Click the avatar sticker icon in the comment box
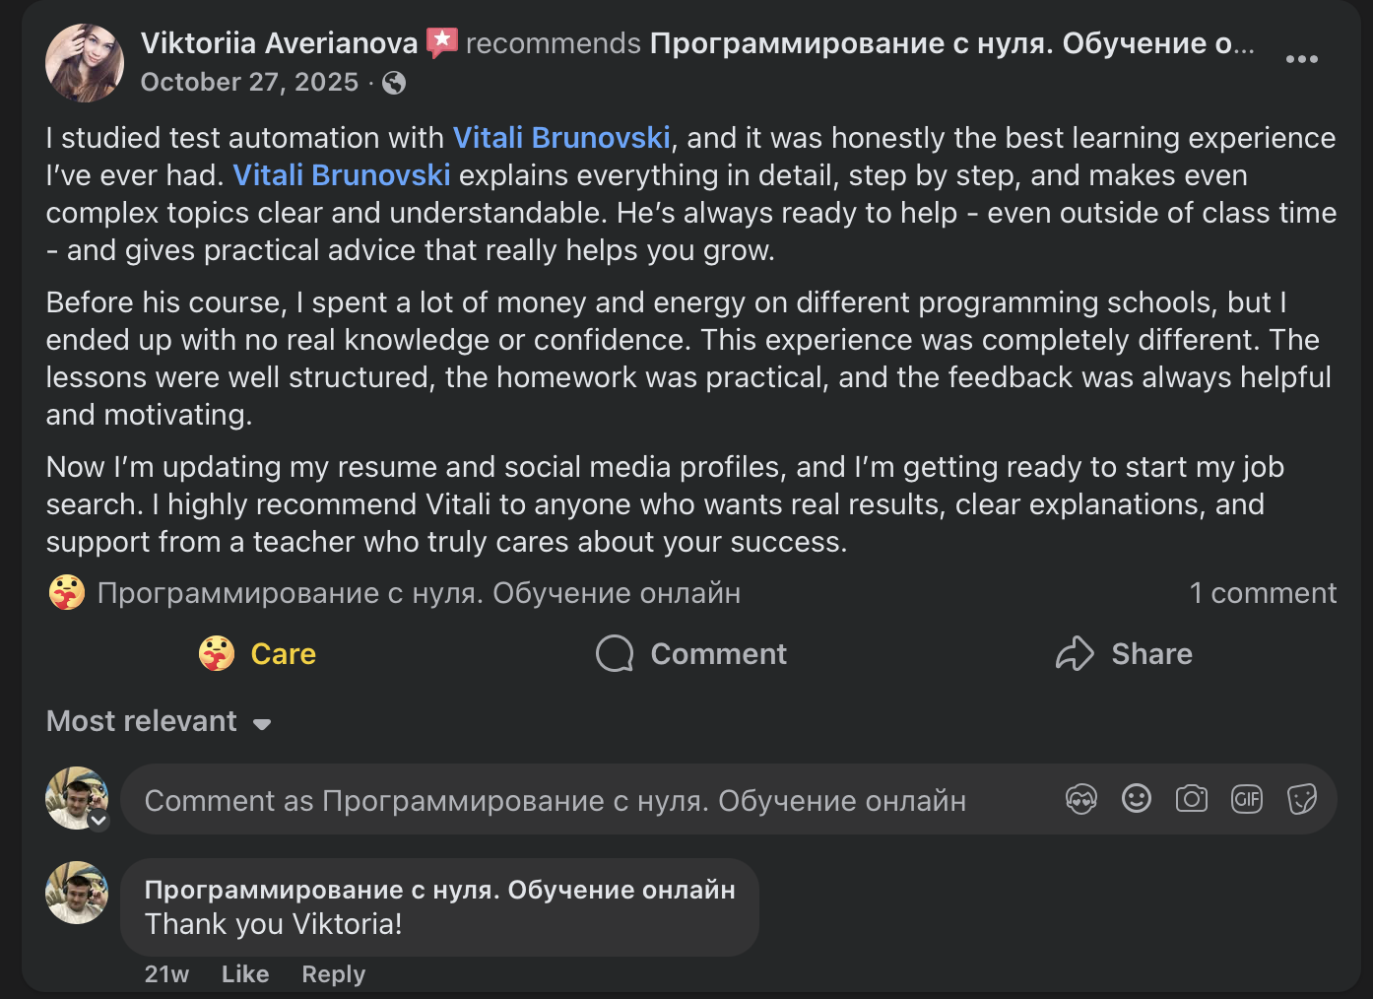 tap(1080, 799)
